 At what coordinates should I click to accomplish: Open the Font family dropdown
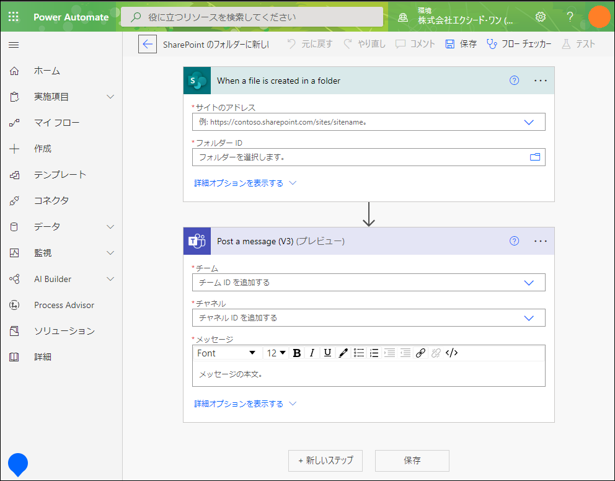point(228,353)
